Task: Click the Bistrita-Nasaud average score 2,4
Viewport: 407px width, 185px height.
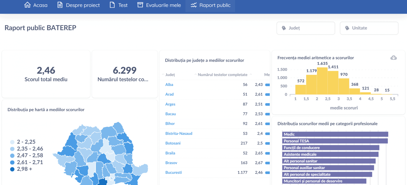Action: (x=260, y=133)
